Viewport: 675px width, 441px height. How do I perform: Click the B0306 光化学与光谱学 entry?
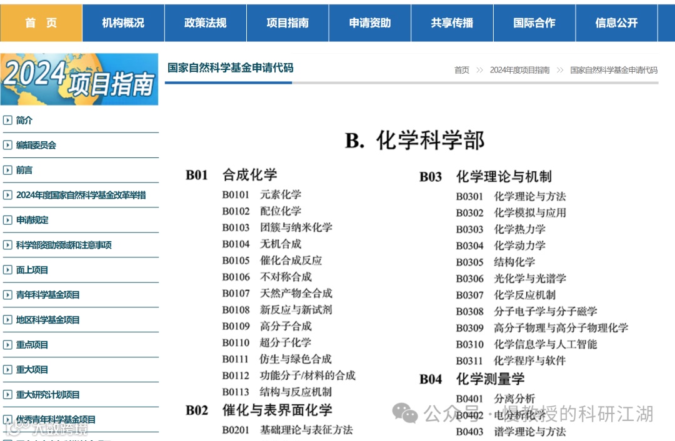coord(511,279)
